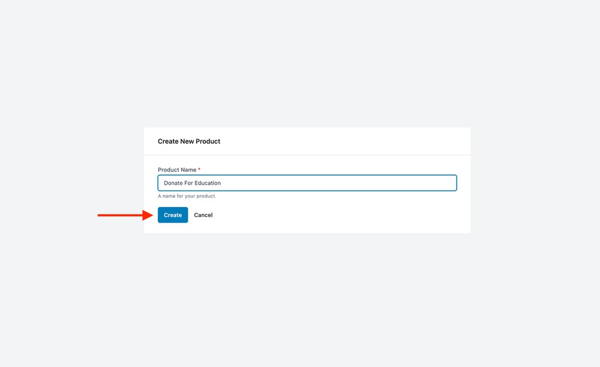600x367 pixels.
Task: Click the Create New Product header
Action: coord(189,141)
